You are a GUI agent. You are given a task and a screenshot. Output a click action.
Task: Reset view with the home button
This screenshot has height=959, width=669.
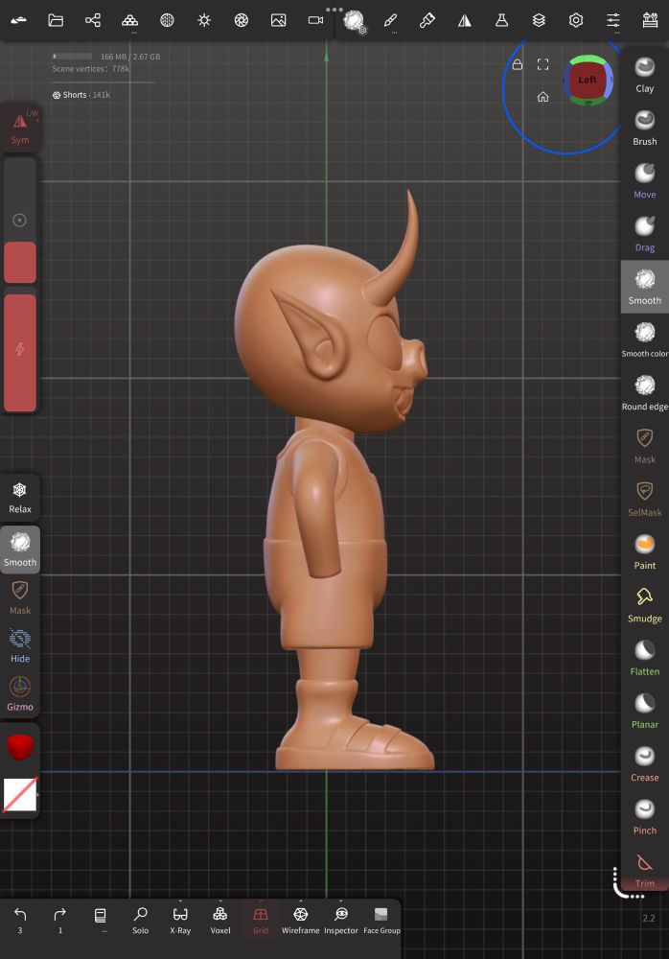(x=543, y=97)
